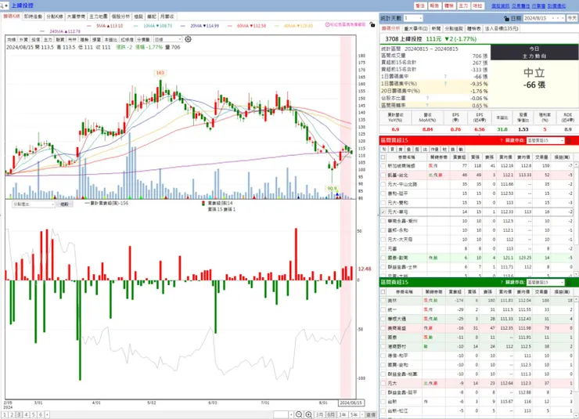This screenshot has width=579, height=419.
Task: Toggle the 投信 overlay button on chart toolbar
Action: pos(36,39)
